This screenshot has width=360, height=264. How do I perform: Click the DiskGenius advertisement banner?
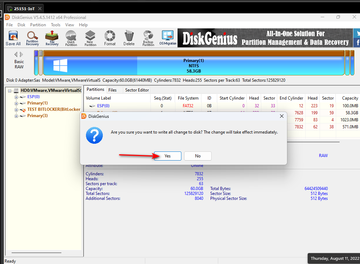point(265,38)
